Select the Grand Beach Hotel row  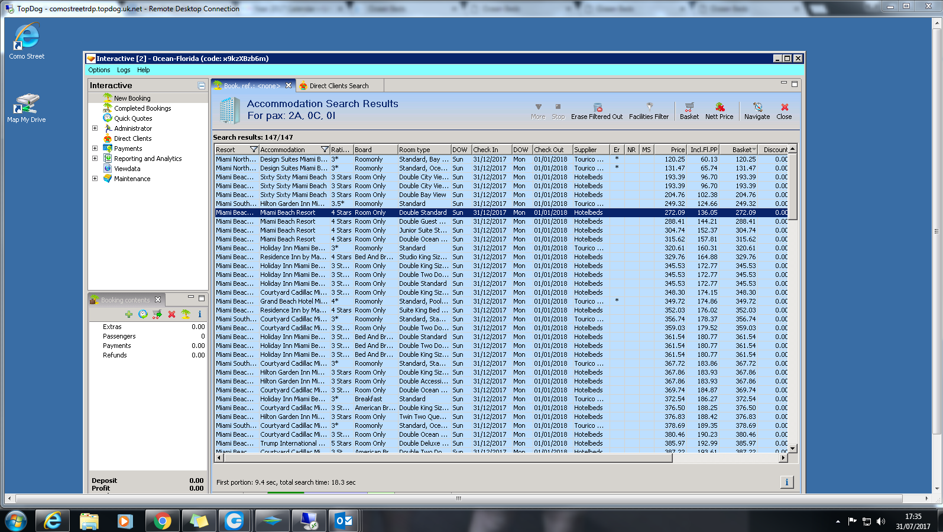pyautogui.click(x=501, y=301)
